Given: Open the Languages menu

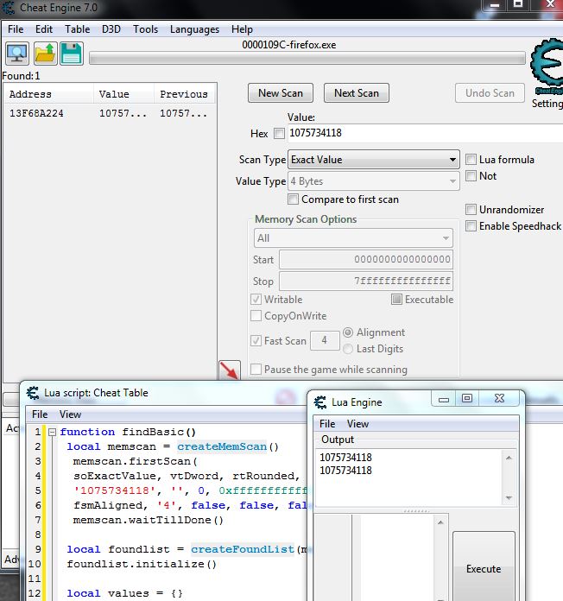Looking at the screenshot, I should click(194, 29).
